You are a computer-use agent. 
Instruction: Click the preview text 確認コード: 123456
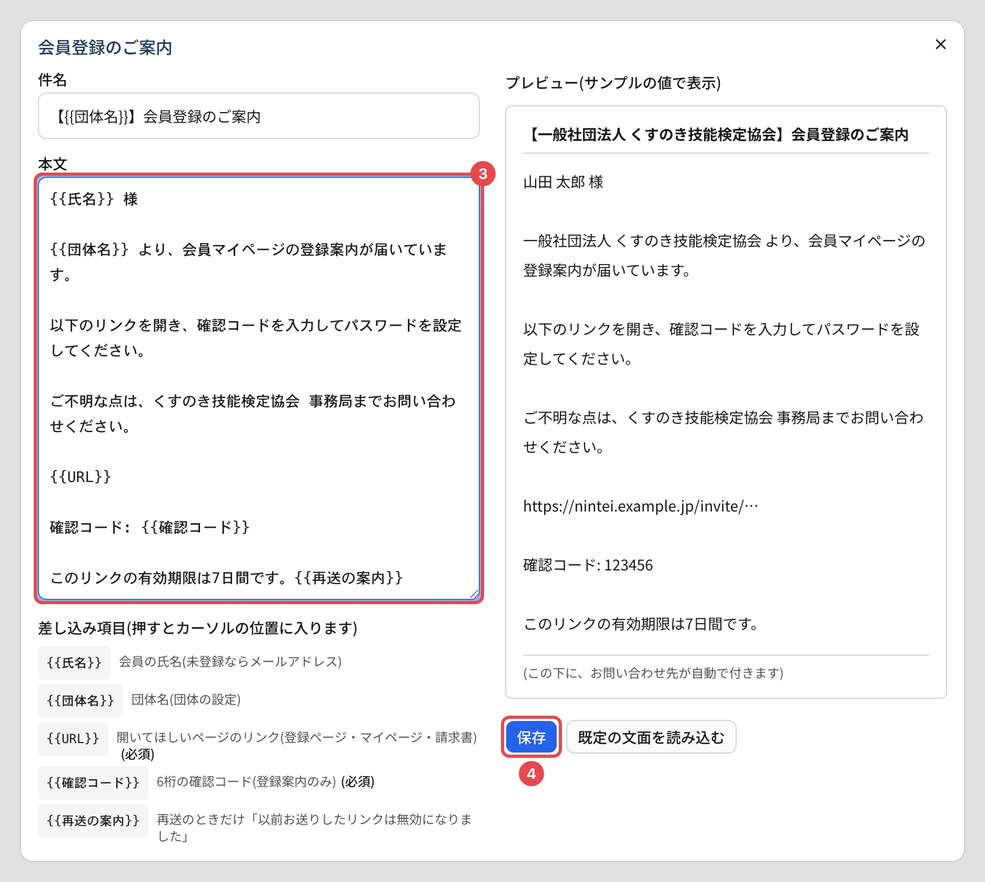tap(588, 565)
